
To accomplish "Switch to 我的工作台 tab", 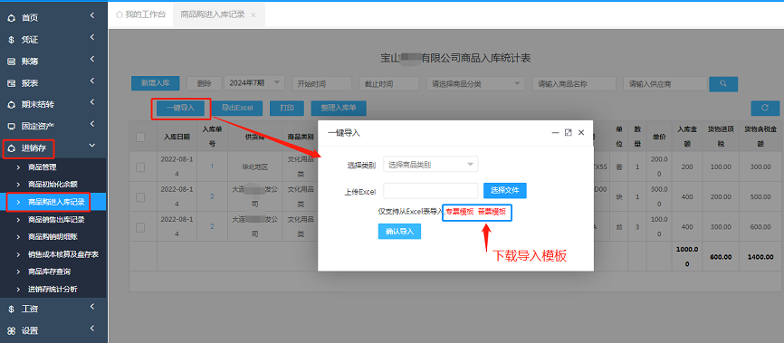I will (x=140, y=14).
